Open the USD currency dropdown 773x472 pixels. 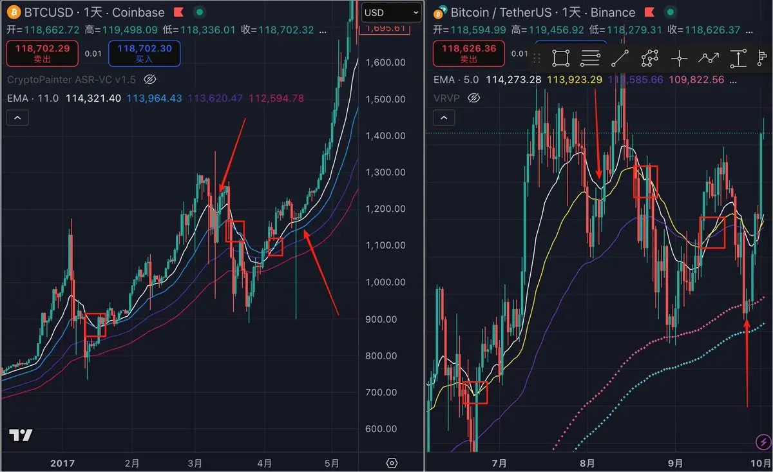(391, 12)
